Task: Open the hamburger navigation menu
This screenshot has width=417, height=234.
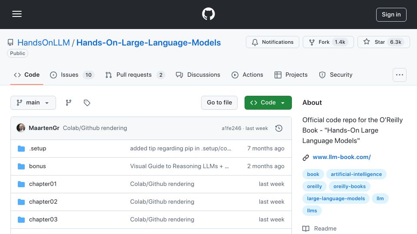Action: click(17, 14)
